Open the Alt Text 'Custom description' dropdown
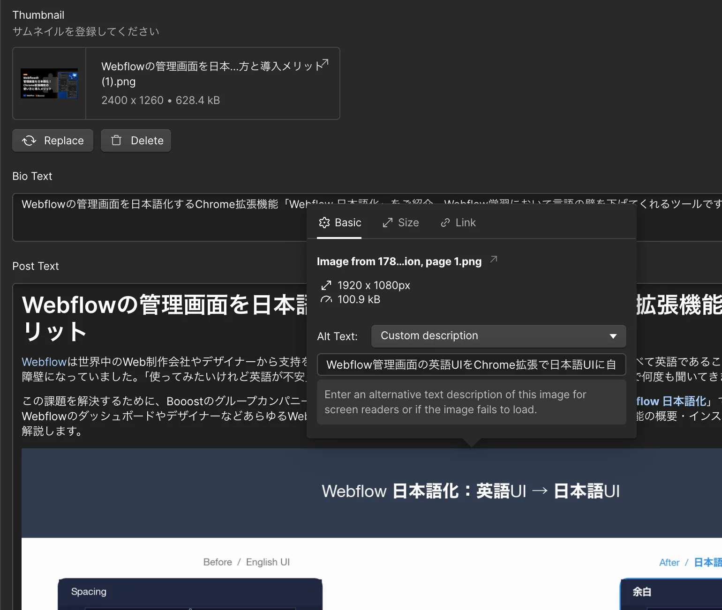 (x=498, y=336)
